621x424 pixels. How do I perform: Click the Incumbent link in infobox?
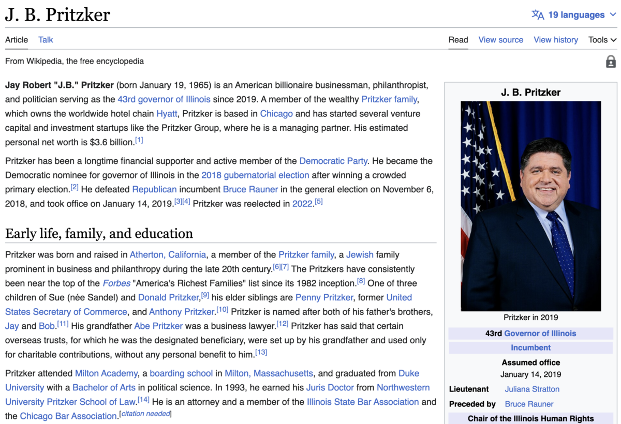[531, 347]
